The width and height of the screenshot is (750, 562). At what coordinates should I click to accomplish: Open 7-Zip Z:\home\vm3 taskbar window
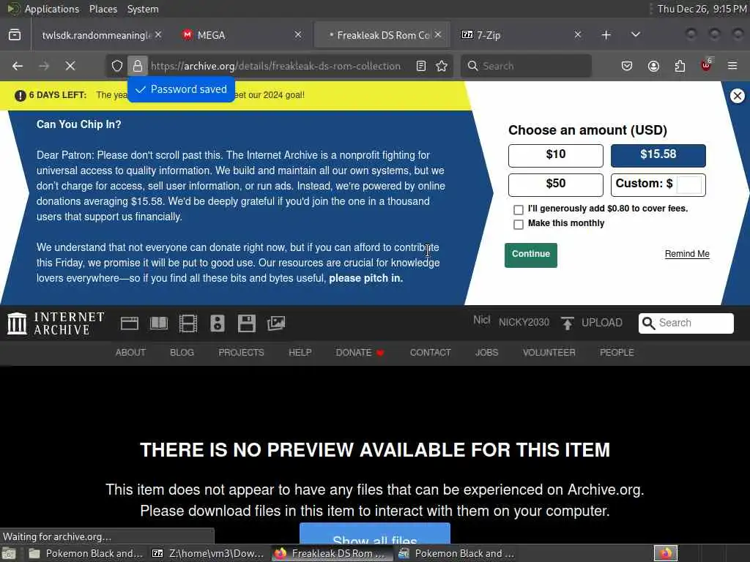click(x=209, y=553)
